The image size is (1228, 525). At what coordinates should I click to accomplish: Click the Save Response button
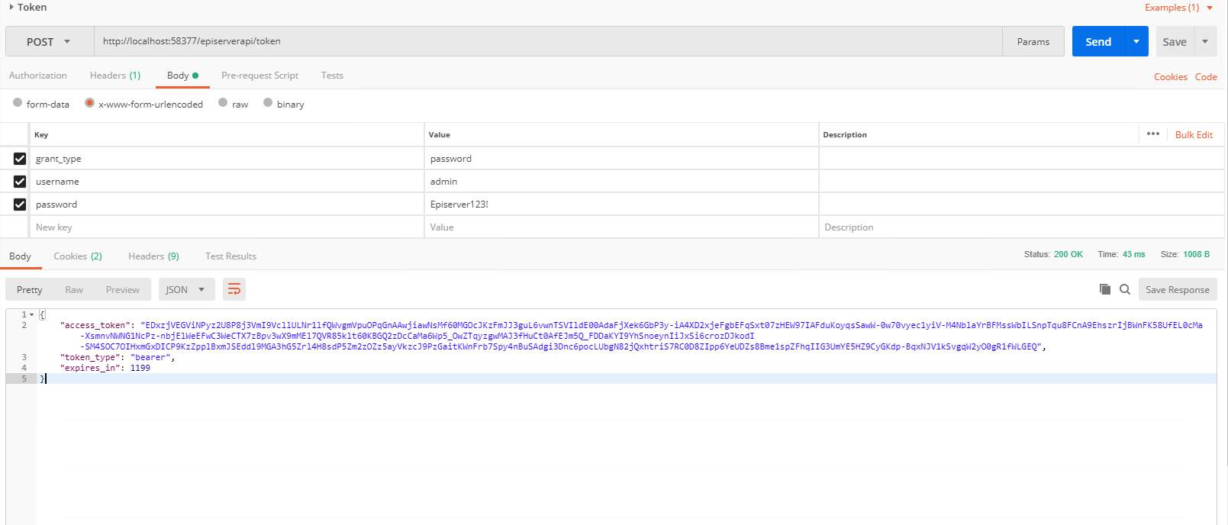(x=1177, y=289)
